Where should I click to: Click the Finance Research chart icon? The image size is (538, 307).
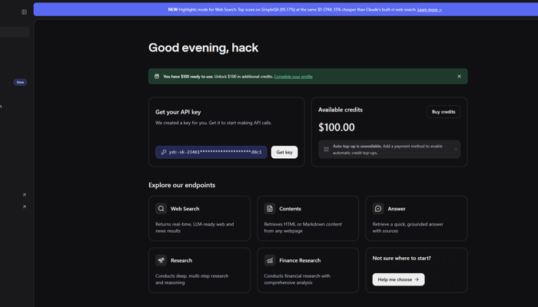pos(270,260)
